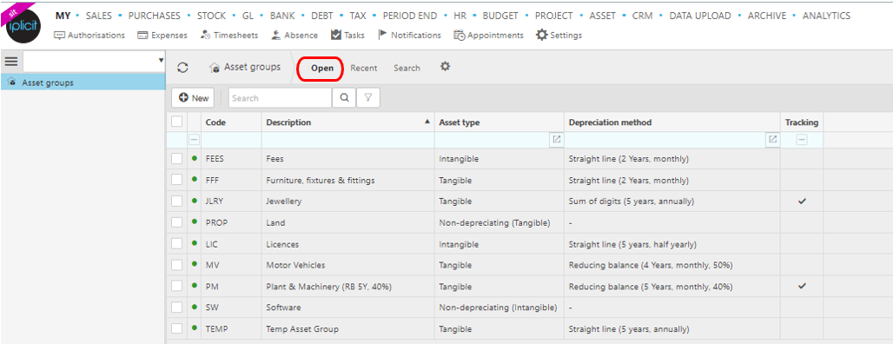The height and width of the screenshot is (344, 893).
Task: Click the magnifier search button
Action: click(x=344, y=98)
